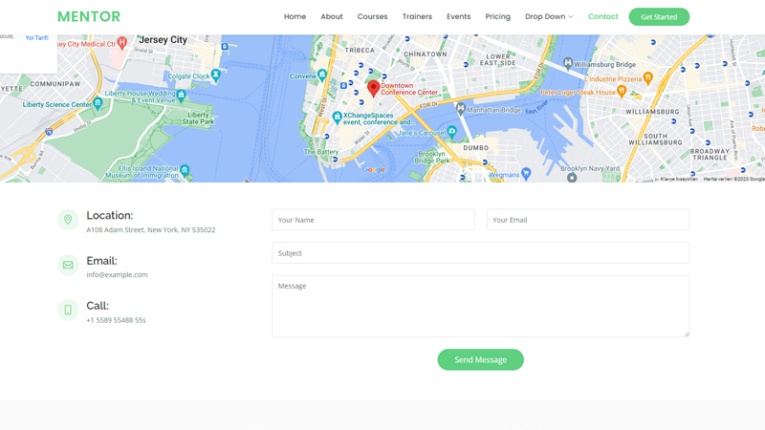Open the Courses menu item
Screen dimensions: 765x430
coord(372,16)
